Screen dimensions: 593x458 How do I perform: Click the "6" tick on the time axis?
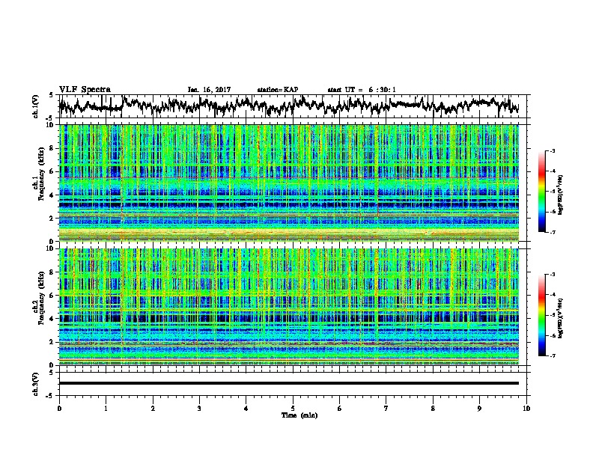pos(340,409)
